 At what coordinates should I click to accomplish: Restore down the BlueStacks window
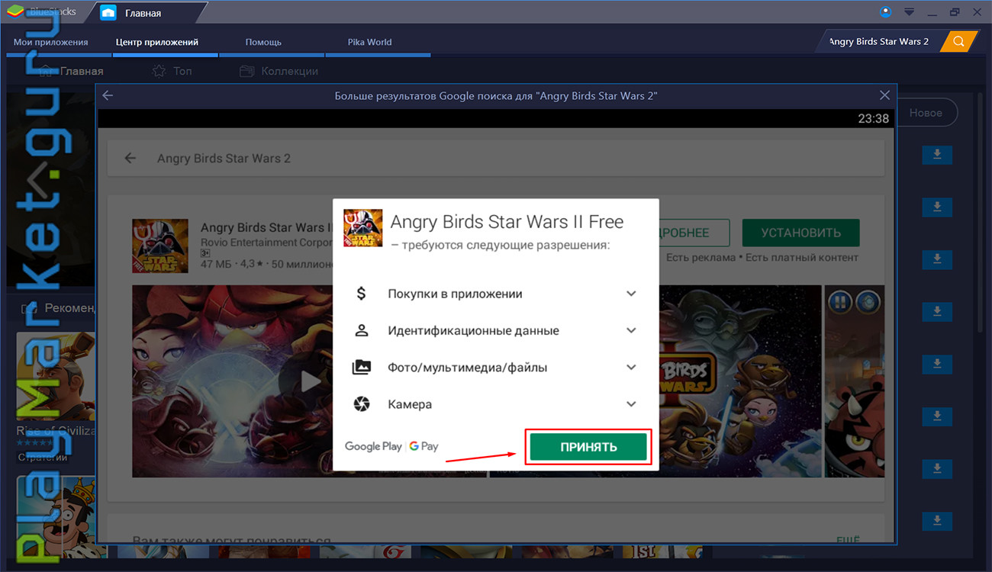[955, 11]
